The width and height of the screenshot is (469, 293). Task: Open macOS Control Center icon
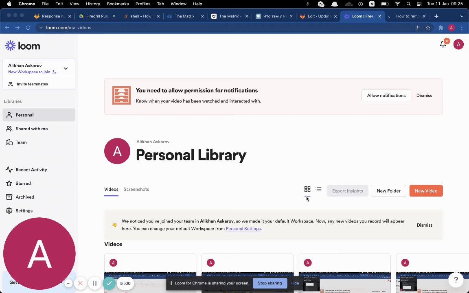(419, 4)
